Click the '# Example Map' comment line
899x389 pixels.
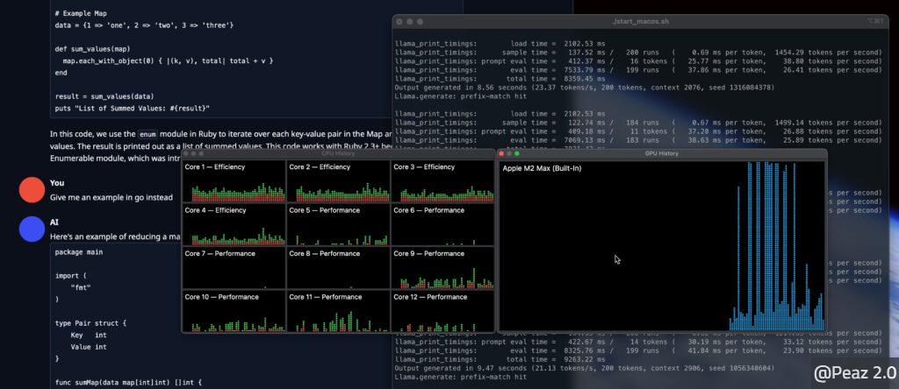81,13
